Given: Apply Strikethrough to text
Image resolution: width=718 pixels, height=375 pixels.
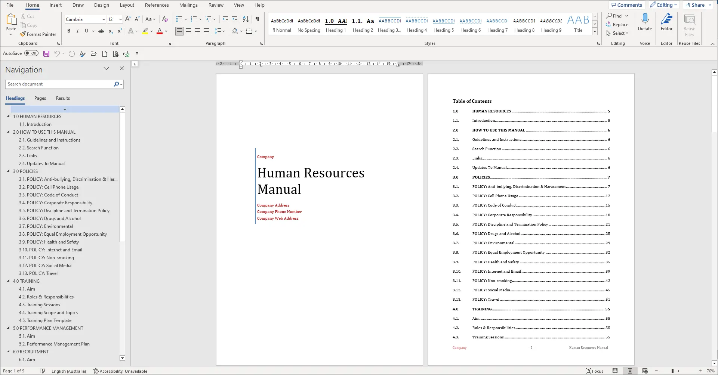Looking at the screenshot, I should click(101, 31).
